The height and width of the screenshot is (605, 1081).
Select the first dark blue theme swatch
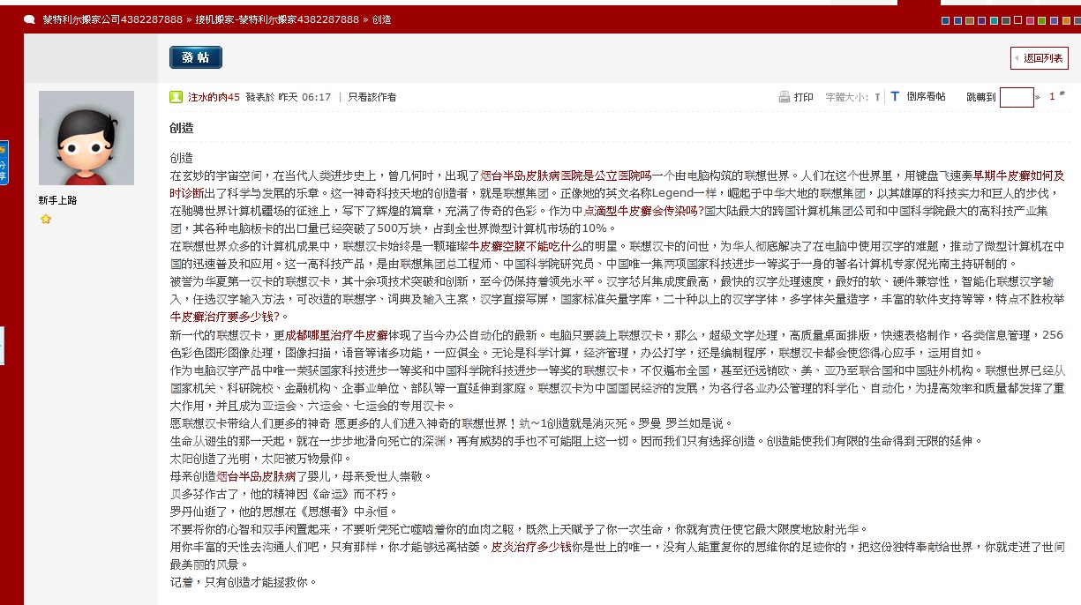tap(946, 20)
